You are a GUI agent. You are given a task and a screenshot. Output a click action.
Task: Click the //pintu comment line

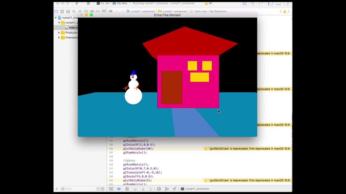[x=129, y=161]
